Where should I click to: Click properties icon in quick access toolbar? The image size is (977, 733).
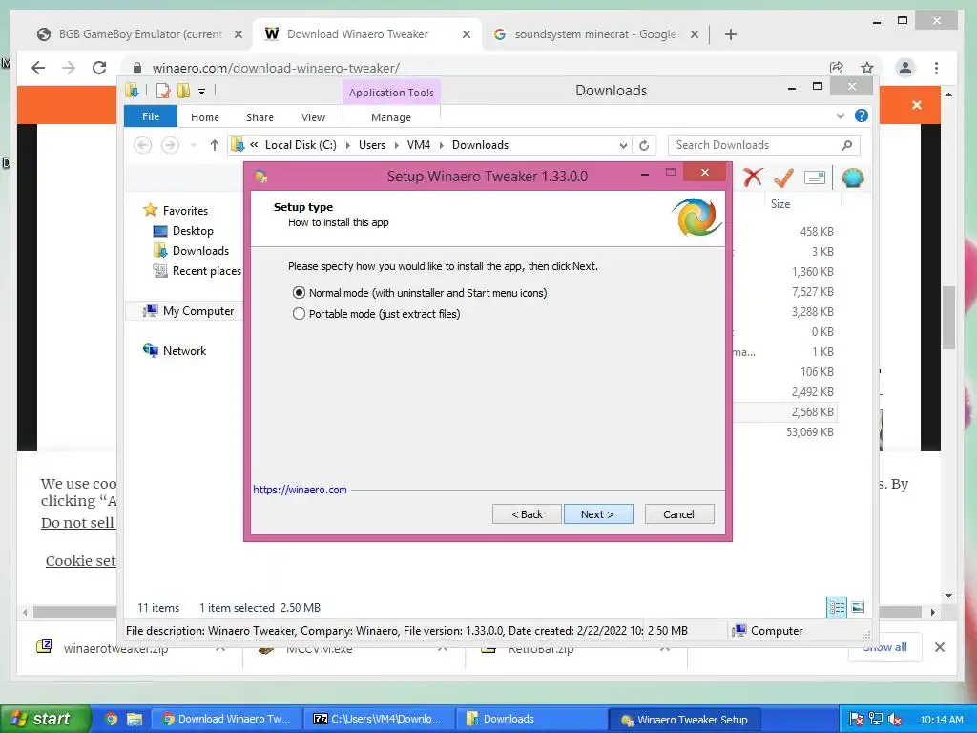pos(163,91)
